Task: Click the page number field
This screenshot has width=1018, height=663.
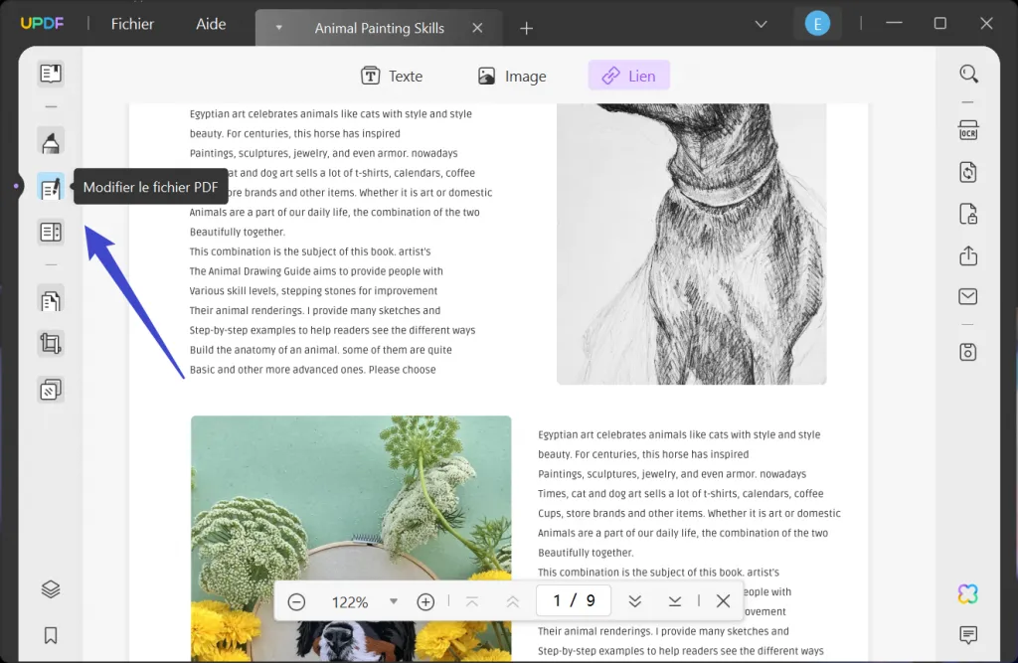Action: point(574,600)
